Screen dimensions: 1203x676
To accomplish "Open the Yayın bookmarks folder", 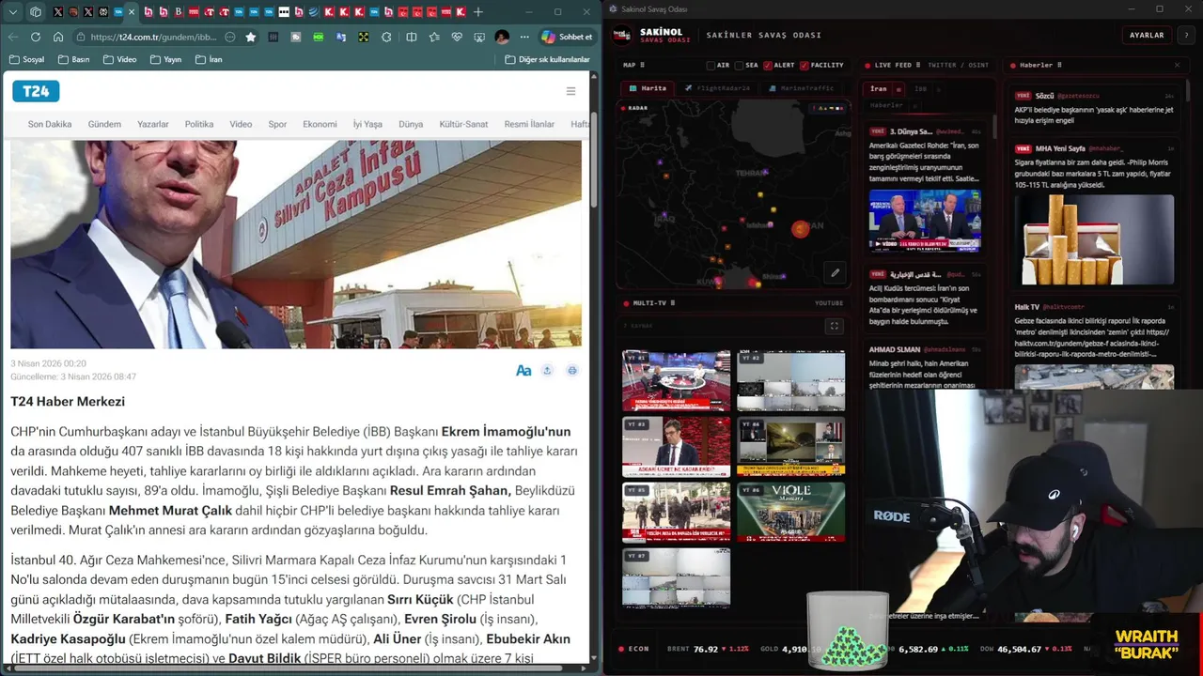I will point(165,59).
